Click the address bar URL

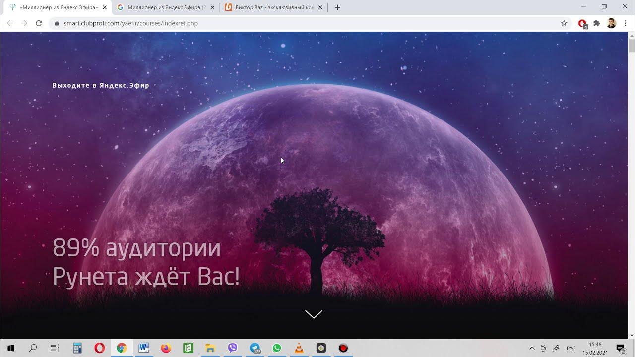[x=131, y=23]
